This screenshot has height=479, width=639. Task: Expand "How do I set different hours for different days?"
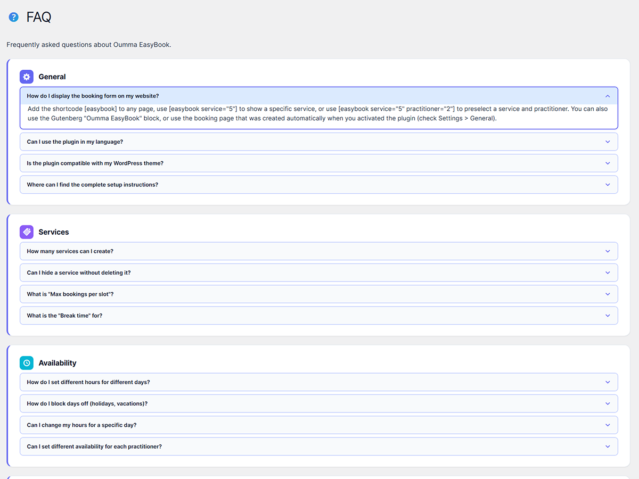coord(88,382)
